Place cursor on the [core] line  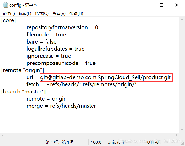pos(8,21)
